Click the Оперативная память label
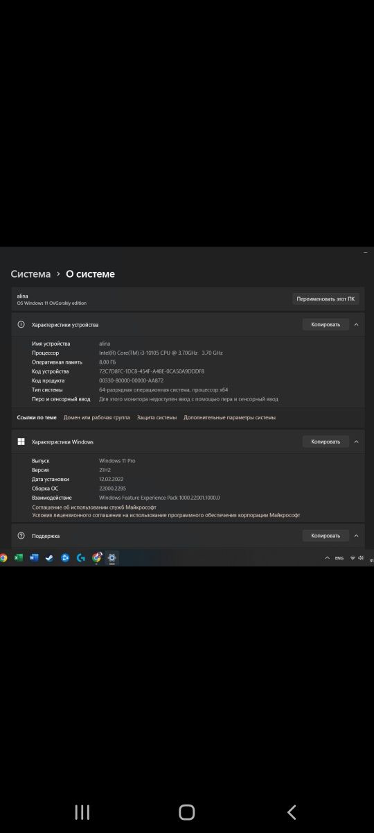This screenshot has width=374, height=833. click(x=57, y=362)
